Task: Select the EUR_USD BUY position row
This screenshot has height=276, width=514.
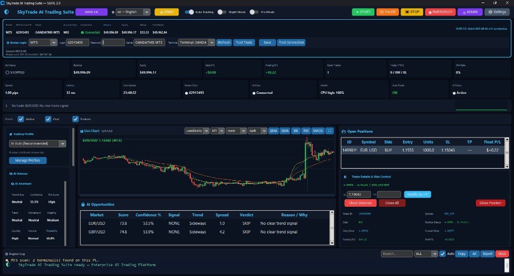Action: (423, 150)
